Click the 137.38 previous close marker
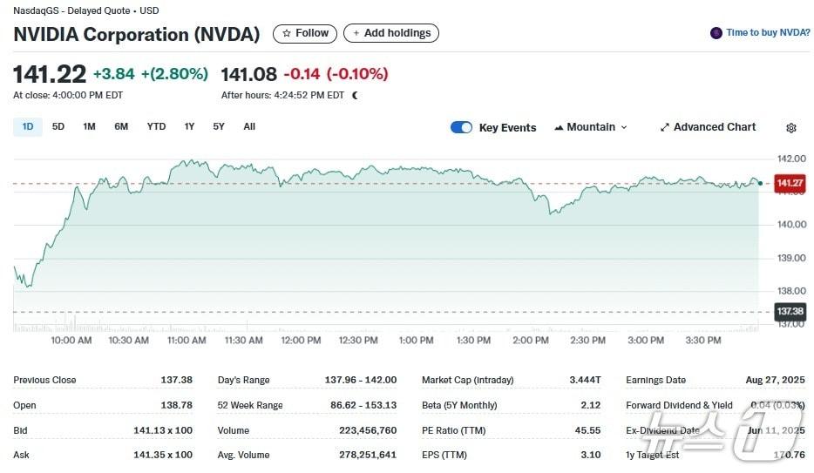This screenshot has height=473, width=814. tap(790, 311)
